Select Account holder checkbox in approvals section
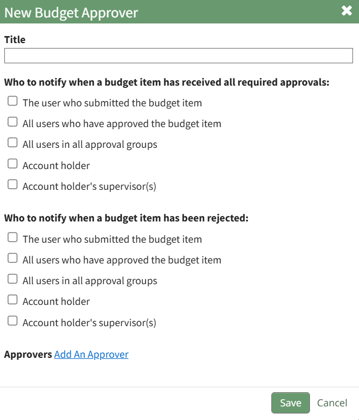The width and height of the screenshot is (359, 420). tap(13, 164)
